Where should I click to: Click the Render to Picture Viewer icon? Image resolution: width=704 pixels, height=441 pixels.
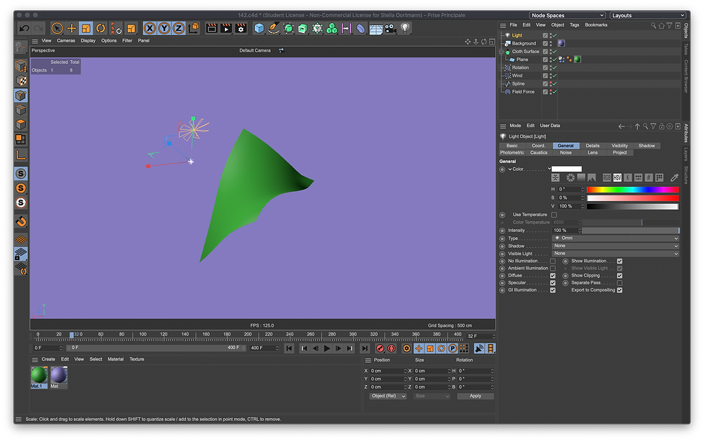(226, 28)
